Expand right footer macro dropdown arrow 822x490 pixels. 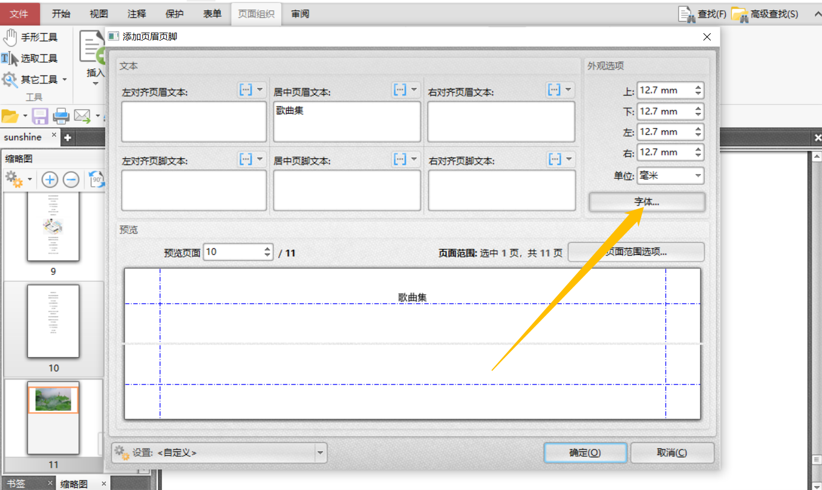(569, 159)
